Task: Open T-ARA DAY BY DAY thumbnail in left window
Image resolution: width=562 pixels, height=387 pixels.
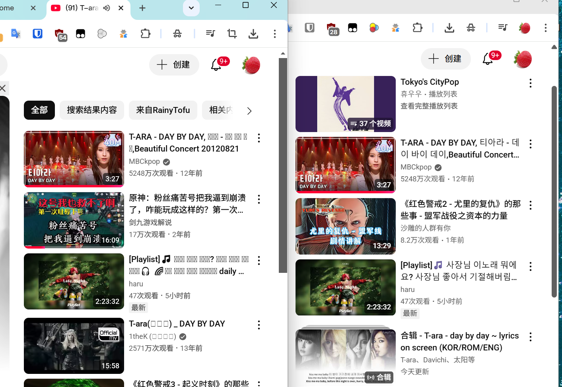Action: click(74, 159)
